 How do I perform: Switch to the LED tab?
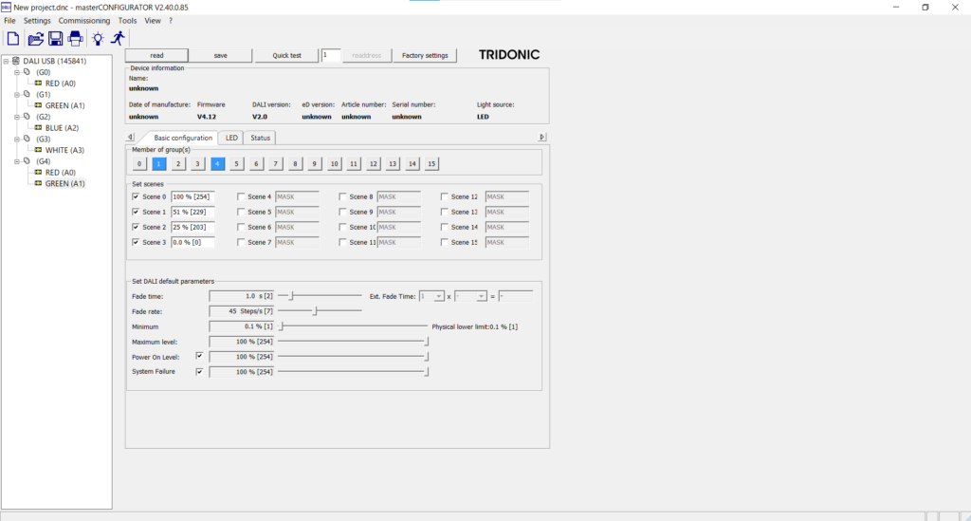tap(231, 138)
